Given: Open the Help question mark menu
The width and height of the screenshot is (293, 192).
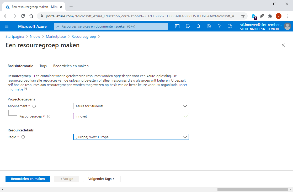Looking at the screenshot, I should pyautogui.click(x=219, y=26).
